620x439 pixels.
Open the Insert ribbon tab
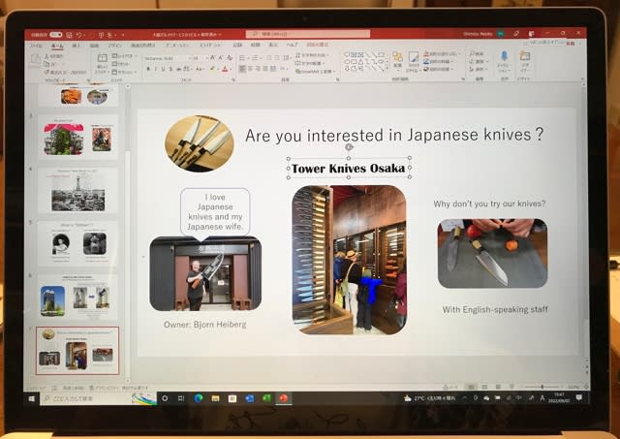point(77,46)
